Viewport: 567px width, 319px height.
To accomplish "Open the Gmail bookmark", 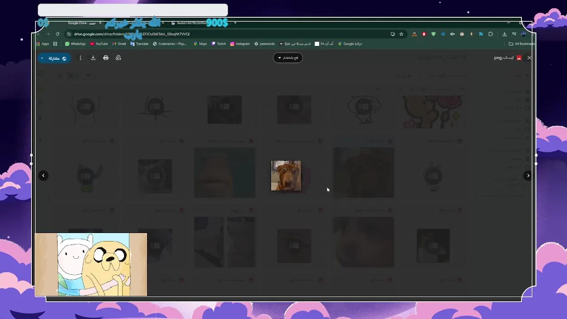I will [x=119, y=44].
